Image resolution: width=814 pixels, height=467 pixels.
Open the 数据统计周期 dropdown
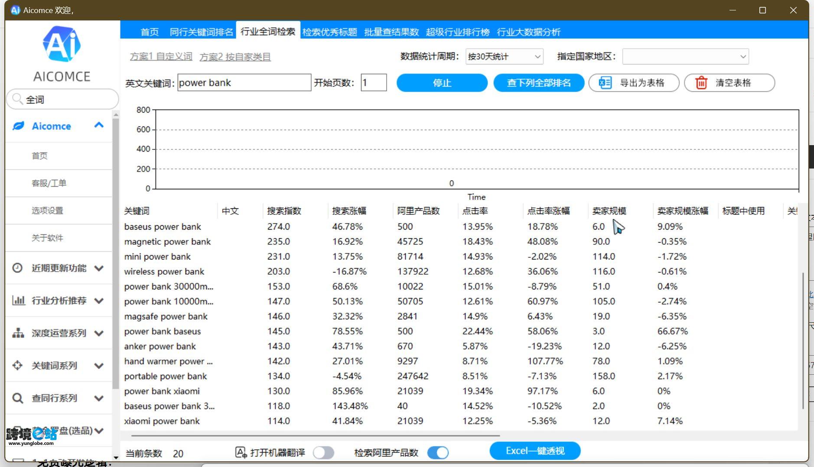tap(504, 56)
